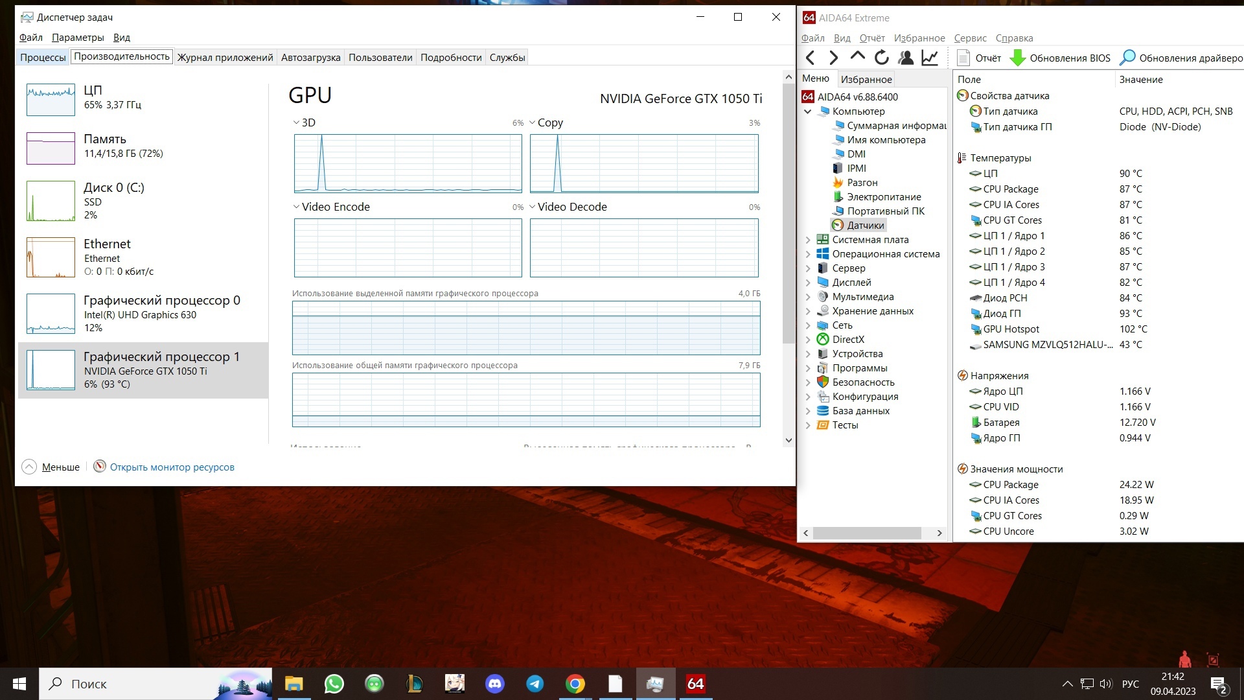1244x700 pixels.
Task: Click the AIDA64 Refresh button icon
Action: click(x=882, y=57)
